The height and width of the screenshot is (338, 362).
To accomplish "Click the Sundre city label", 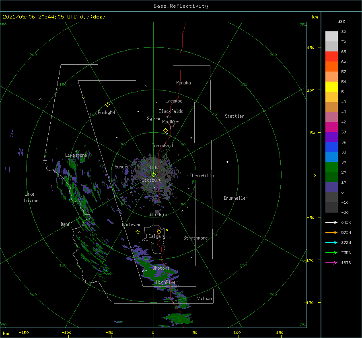I will (122, 167).
